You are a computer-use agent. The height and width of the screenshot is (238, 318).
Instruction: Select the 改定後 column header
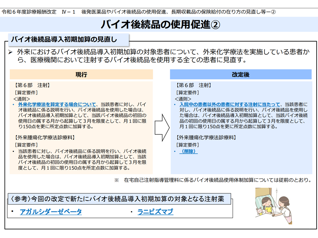pos(240,74)
